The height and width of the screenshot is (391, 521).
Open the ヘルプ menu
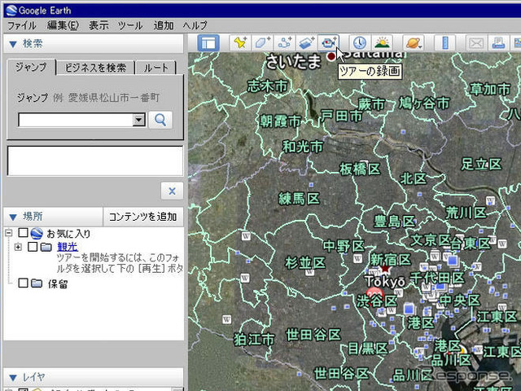coord(195,25)
